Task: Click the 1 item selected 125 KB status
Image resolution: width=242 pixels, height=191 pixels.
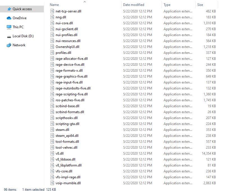Action: click(x=39, y=190)
